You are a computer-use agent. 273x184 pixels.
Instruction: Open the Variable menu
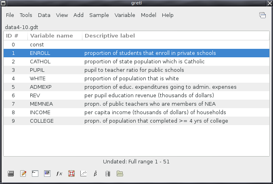point(125,15)
